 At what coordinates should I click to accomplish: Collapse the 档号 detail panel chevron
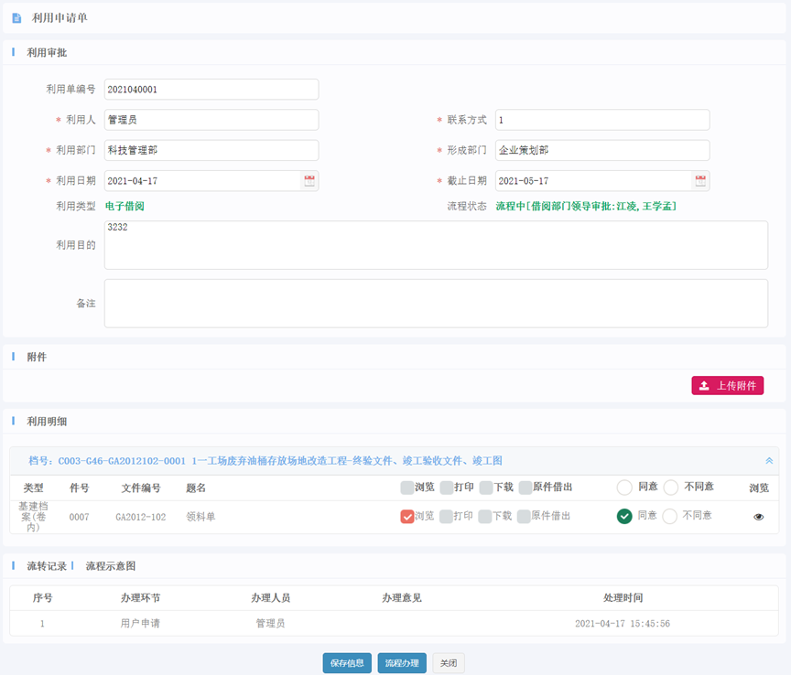pos(769,460)
